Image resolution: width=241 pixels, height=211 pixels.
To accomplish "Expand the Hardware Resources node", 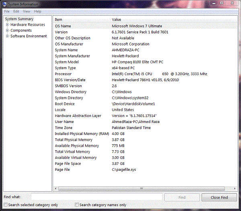I will pos(7,25).
